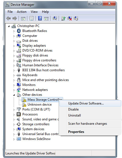This screenshot has height=158, width=122.
Task: Click the Floppy disk drives icon
Action: click(x=19, y=55)
